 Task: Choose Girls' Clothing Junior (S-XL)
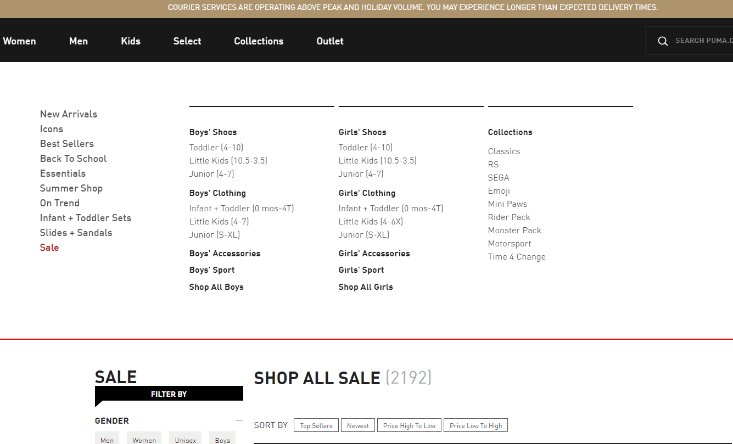(364, 235)
